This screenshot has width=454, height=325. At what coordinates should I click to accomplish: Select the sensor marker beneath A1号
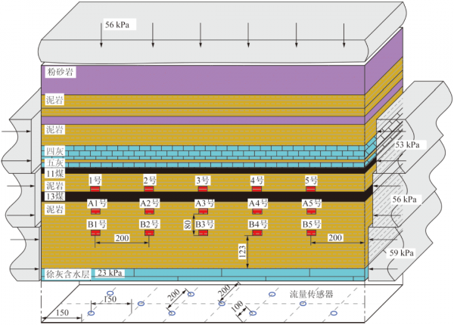(x=95, y=212)
